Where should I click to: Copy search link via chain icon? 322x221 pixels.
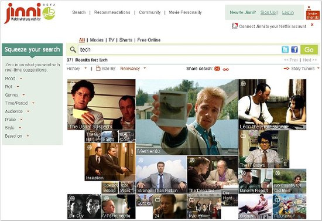(225, 70)
